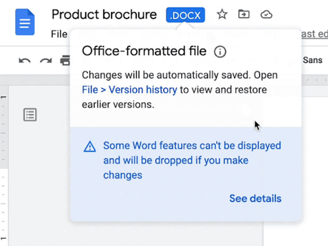Screen dimensions: 328x246
Task: Click the vertical ruler on left
Action: (4, 145)
